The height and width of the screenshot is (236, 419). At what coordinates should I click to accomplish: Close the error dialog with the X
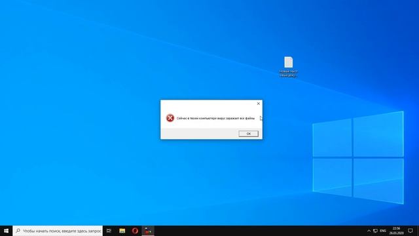coord(258,104)
